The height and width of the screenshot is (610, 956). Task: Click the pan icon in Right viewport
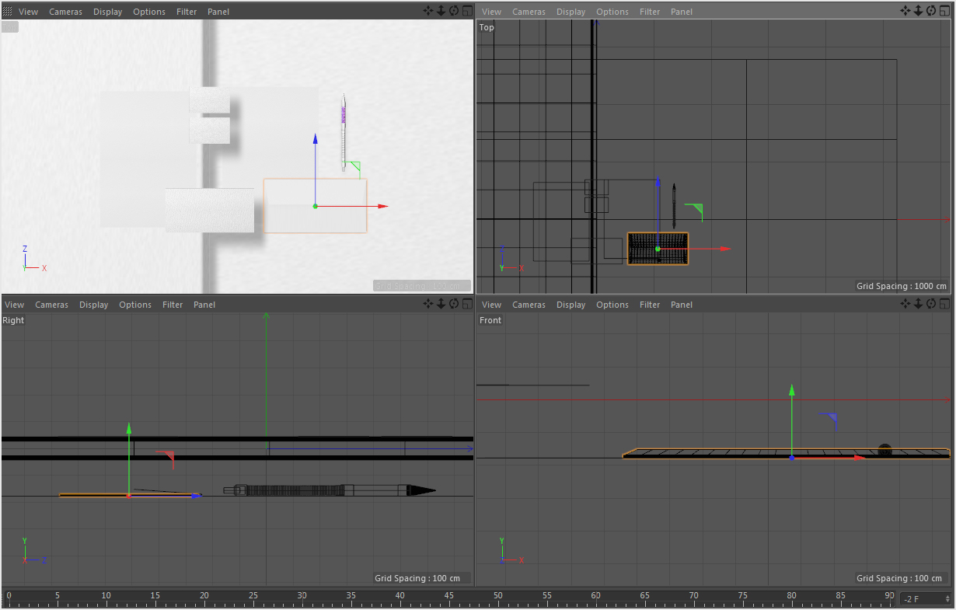point(428,304)
